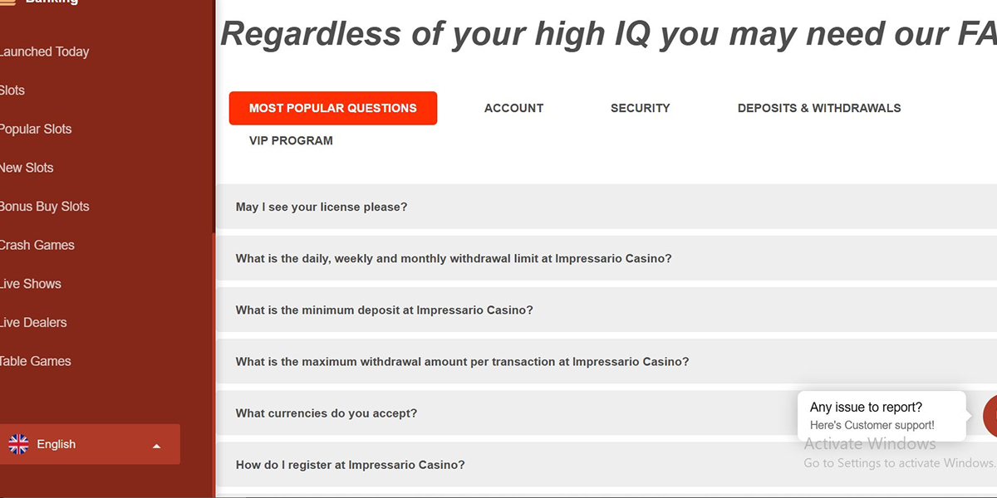Viewport: 997px width, 498px height.
Task: View the Table Games page
Action: [35, 361]
